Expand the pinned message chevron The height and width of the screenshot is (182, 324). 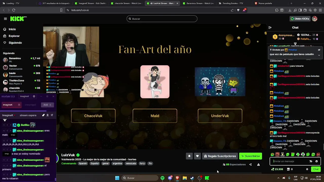319,55
